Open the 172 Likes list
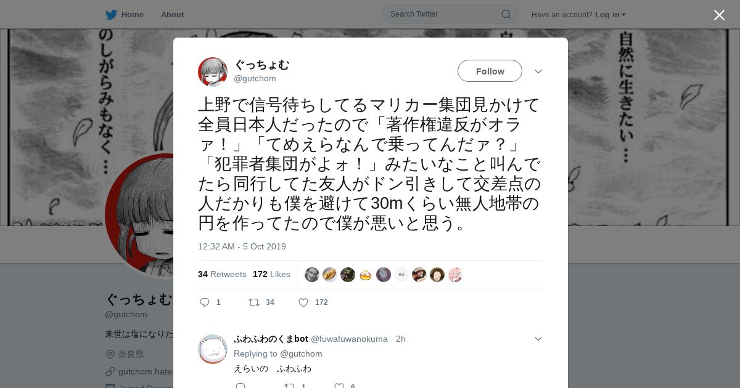Image resolution: width=740 pixels, height=388 pixels. pyautogui.click(x=271, y=274)
